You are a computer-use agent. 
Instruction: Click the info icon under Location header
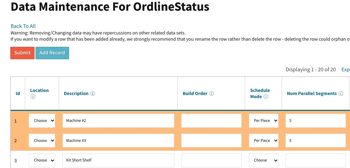(33, 97)
